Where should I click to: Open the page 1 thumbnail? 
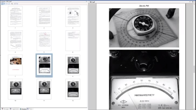pyautogui.click(x=15, y=16)
